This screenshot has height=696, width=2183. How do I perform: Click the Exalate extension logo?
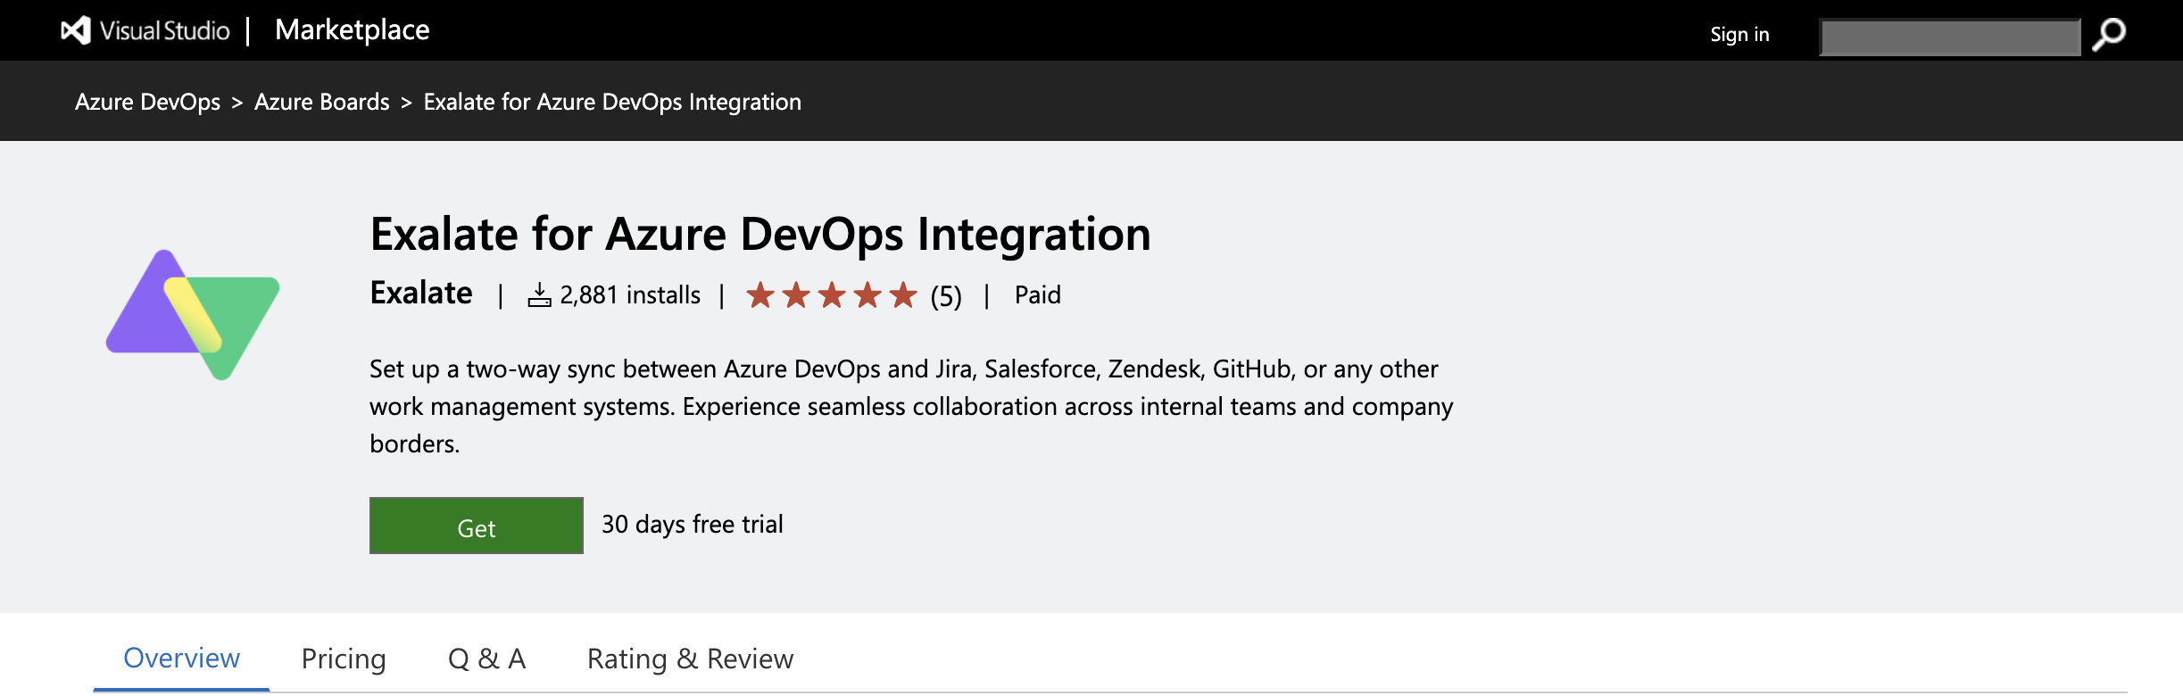(x=193, y=315)
